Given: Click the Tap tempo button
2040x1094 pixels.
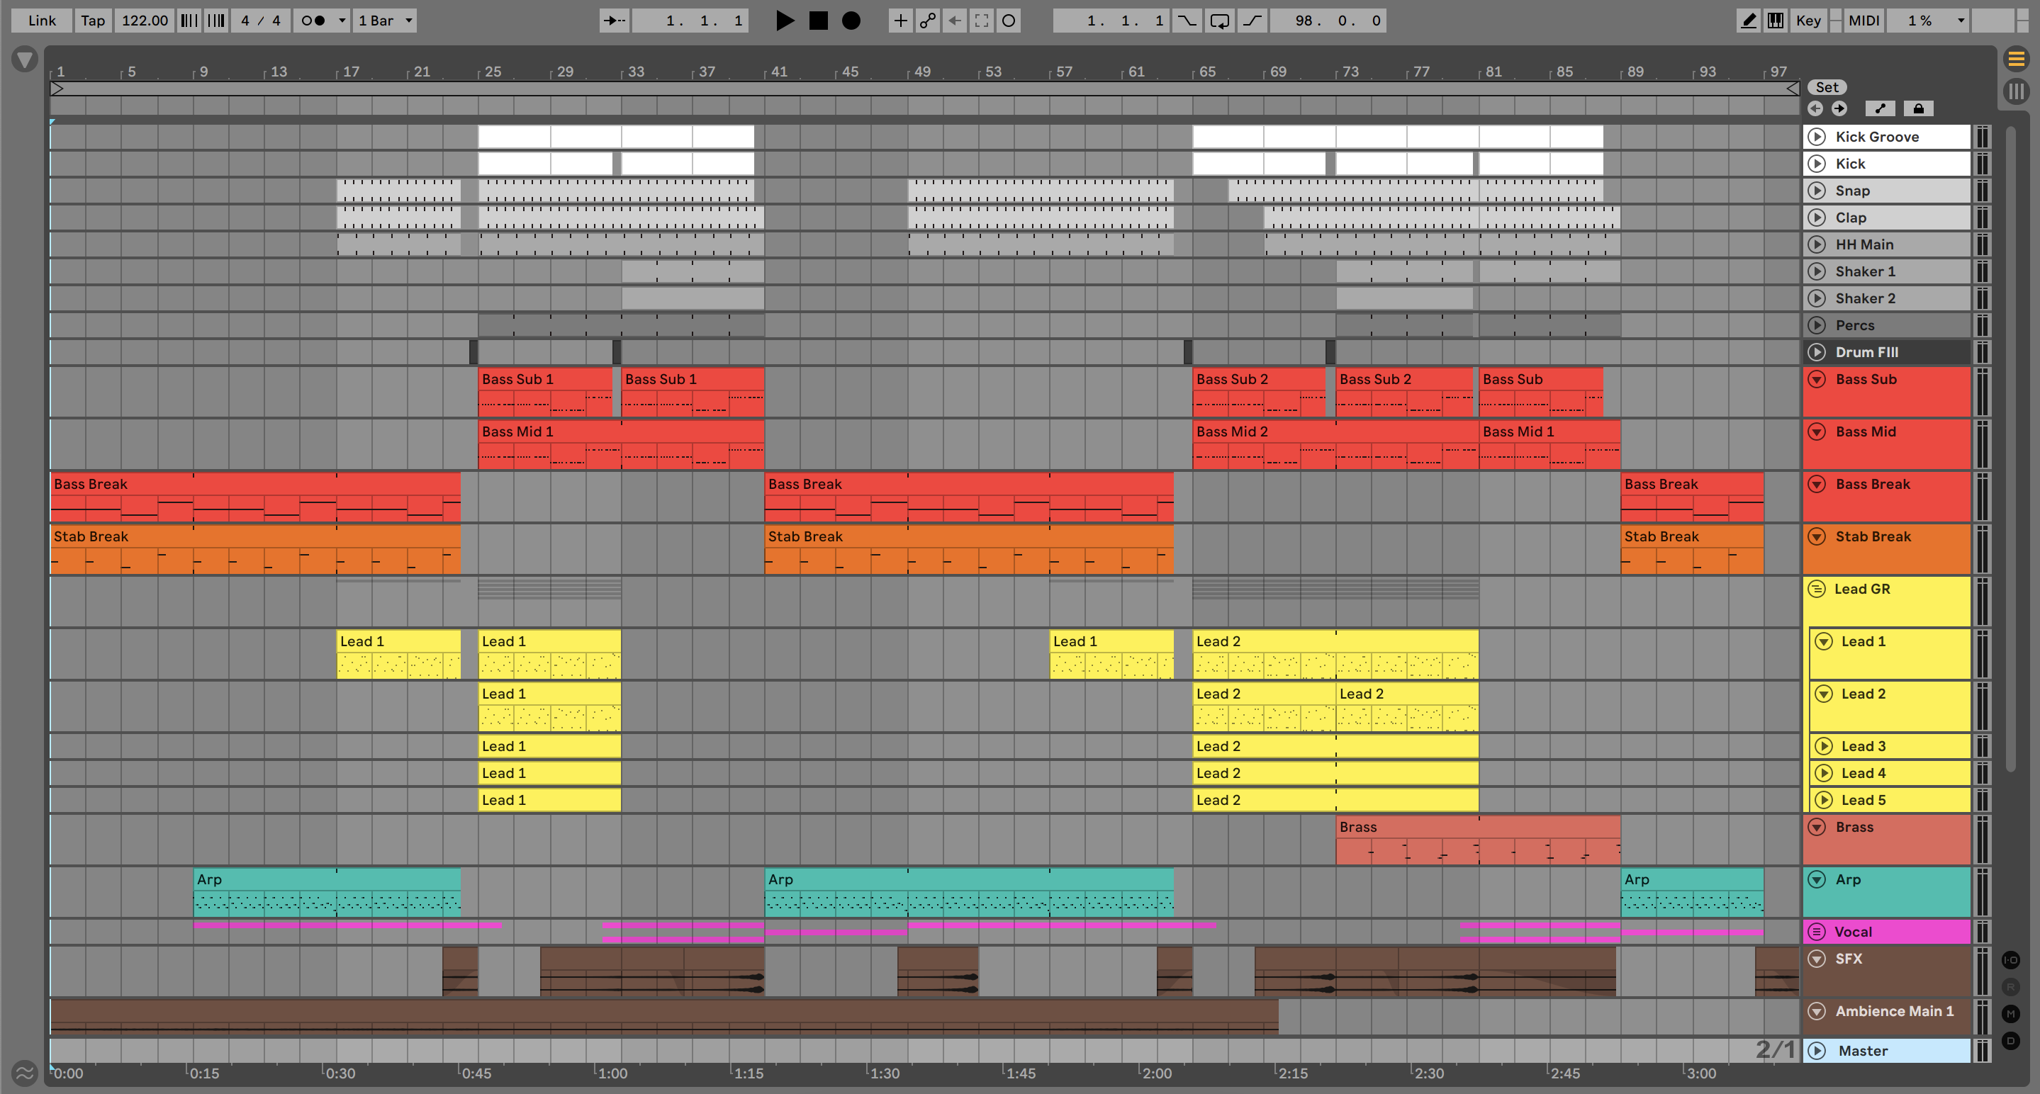Looking at the screenshot, I should coord(93,21).
